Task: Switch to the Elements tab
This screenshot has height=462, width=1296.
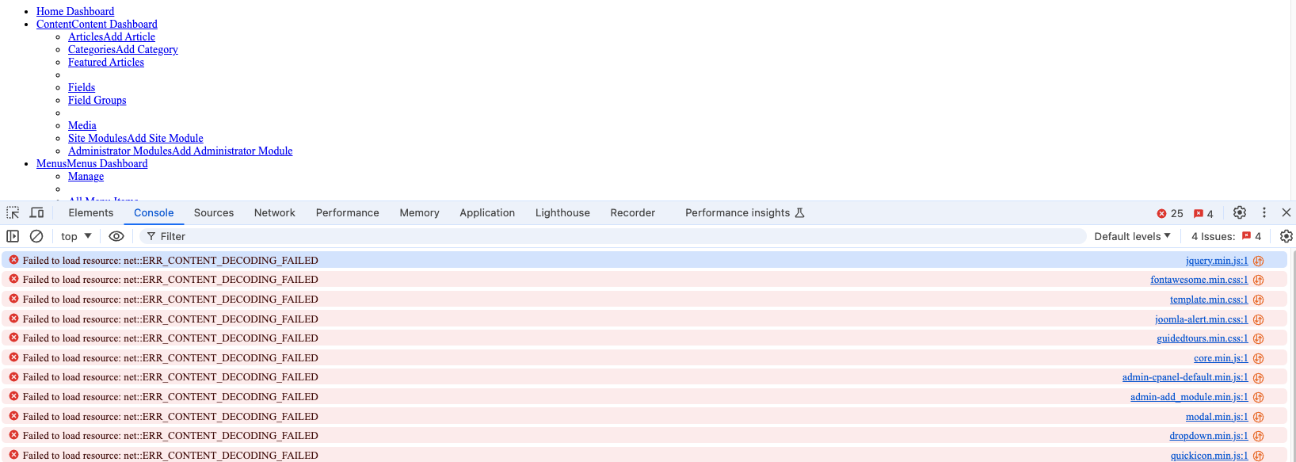Action: click(x=91, y=212)
